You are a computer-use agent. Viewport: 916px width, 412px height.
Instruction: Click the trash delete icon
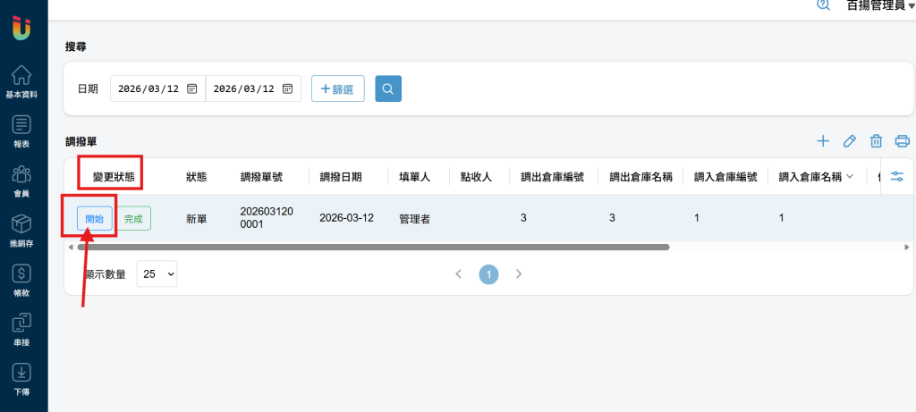point(877,141)
